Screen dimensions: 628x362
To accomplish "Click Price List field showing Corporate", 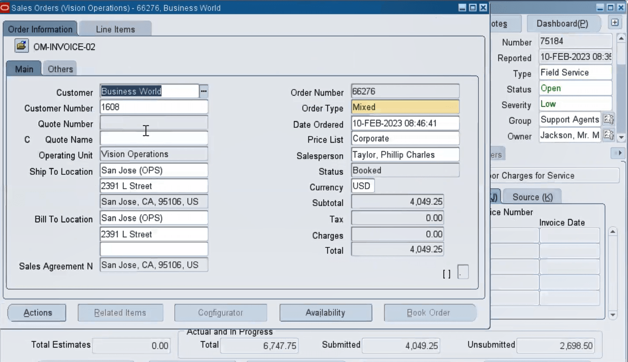I will 405,139.
